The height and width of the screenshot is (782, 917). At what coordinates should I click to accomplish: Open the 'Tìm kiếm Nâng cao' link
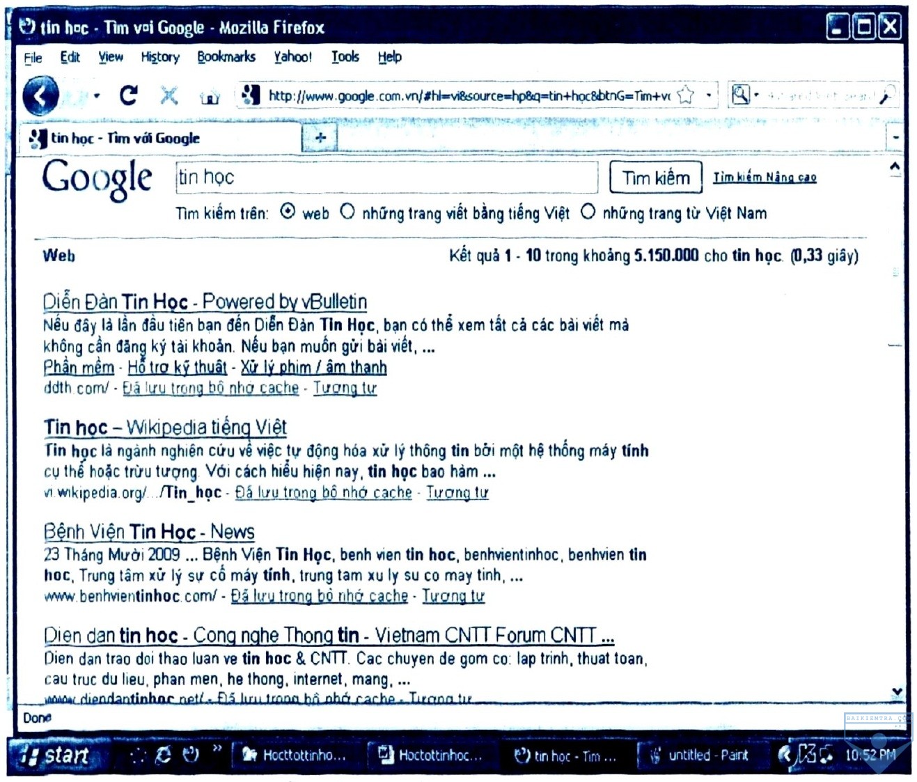765,178
